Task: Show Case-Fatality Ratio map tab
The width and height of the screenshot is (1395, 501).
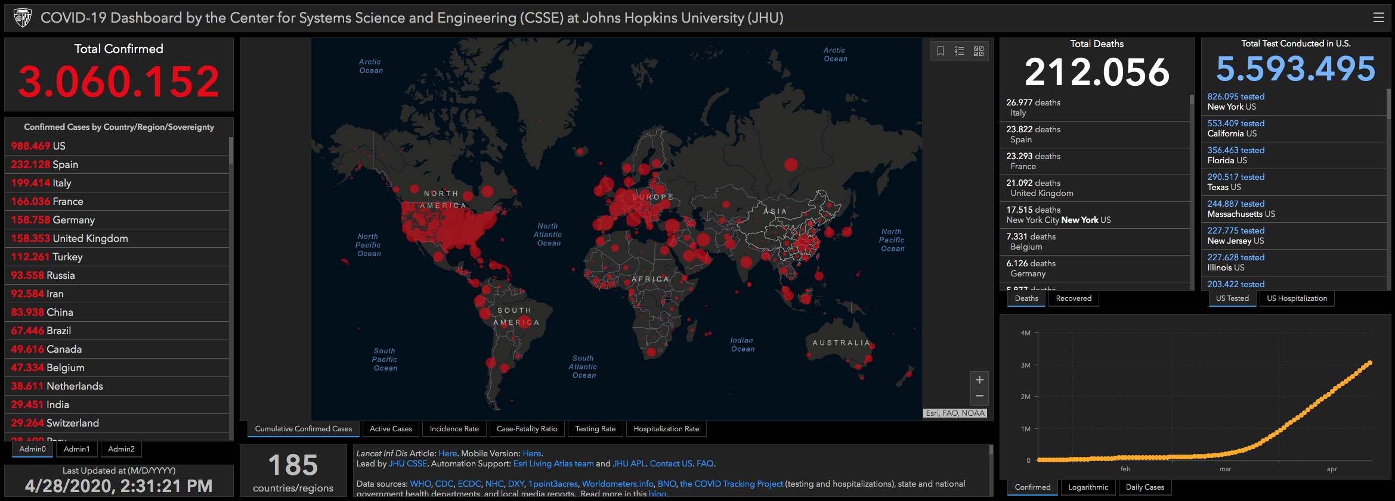Action: click(x=527, y=429)
